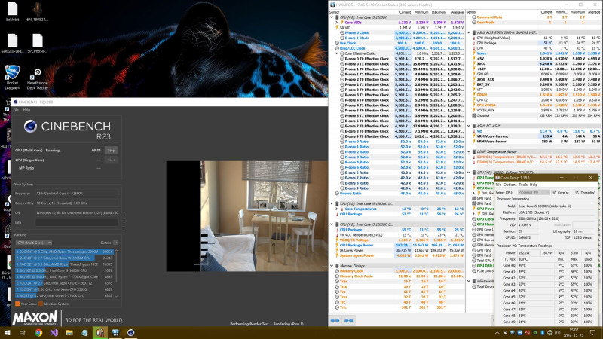Click the Current column header in HWiNFO

pos(405,12)
